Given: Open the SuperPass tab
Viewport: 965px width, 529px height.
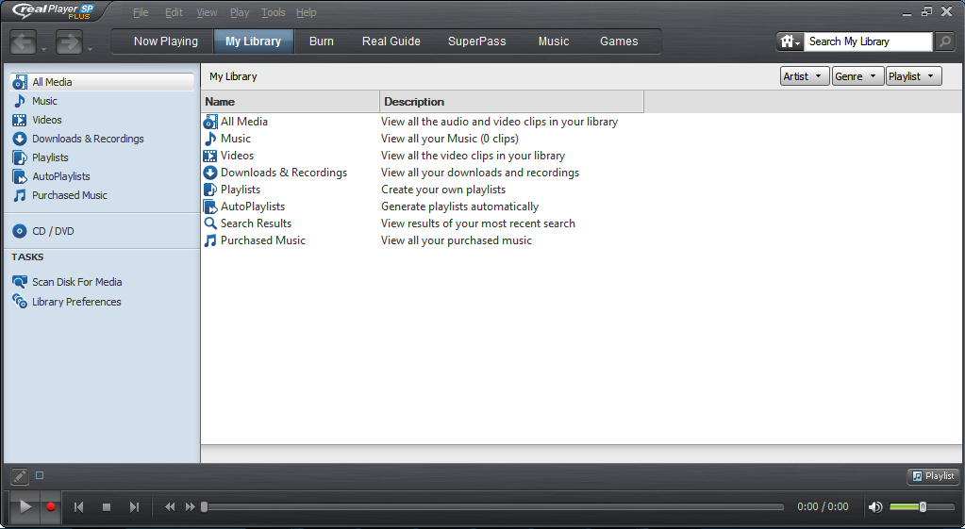Looking at the screenshot, I should tap(477, 41).
